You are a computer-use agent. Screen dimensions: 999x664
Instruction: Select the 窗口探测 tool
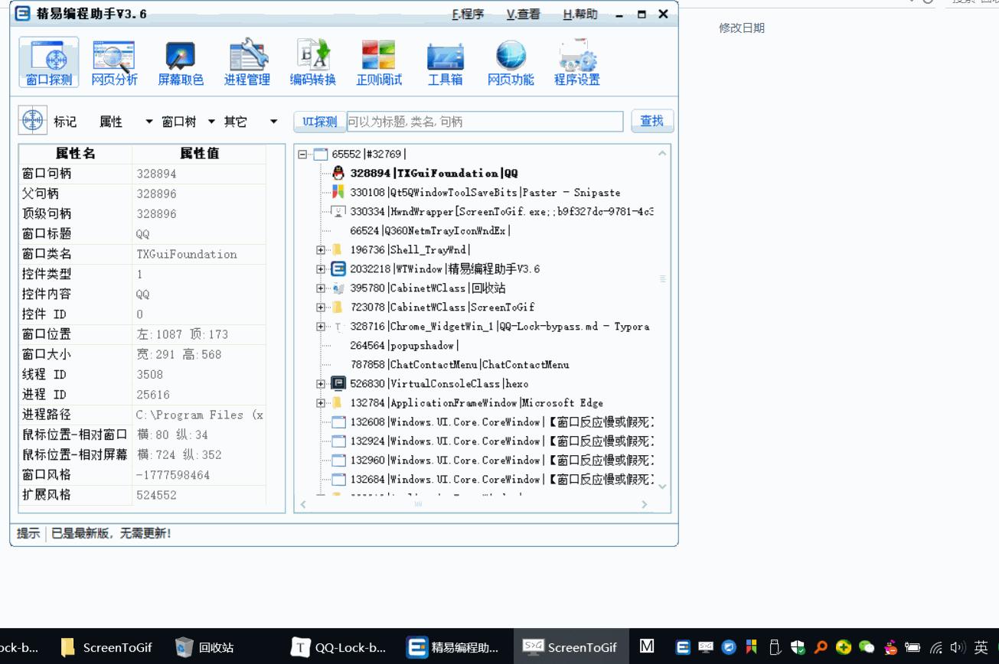(49, 62)
